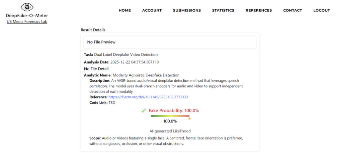
Task: Click the orange triangle marker under probability bar
Action: coord(189,118)
